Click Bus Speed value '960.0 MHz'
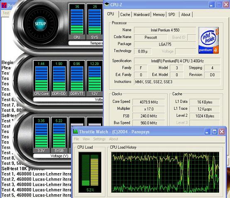Viewport: 230px width, 198px height. (149, 123)
